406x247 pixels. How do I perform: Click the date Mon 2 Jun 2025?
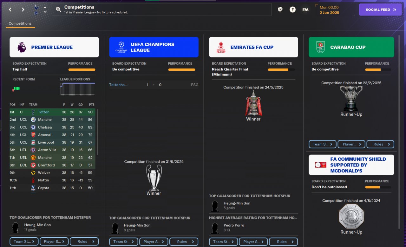point(329,10)
